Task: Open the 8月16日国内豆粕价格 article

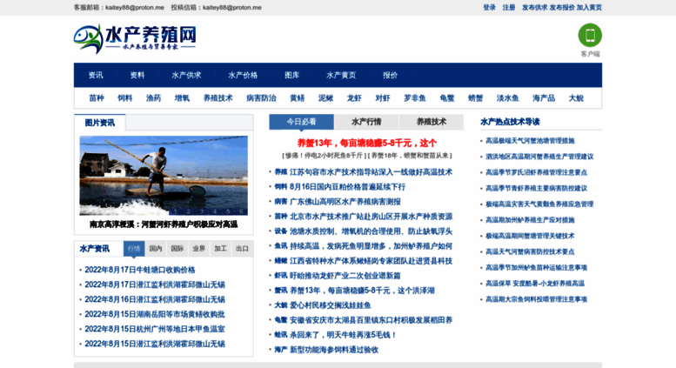Action: pyautogui.click(x=347, y=186)
